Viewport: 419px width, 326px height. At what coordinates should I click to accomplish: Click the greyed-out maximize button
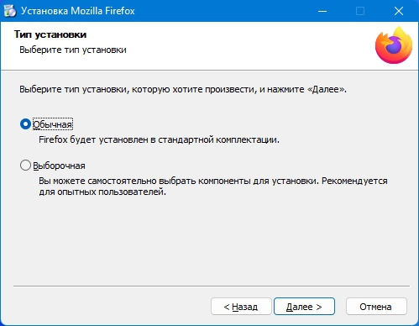tap(360, 11)
